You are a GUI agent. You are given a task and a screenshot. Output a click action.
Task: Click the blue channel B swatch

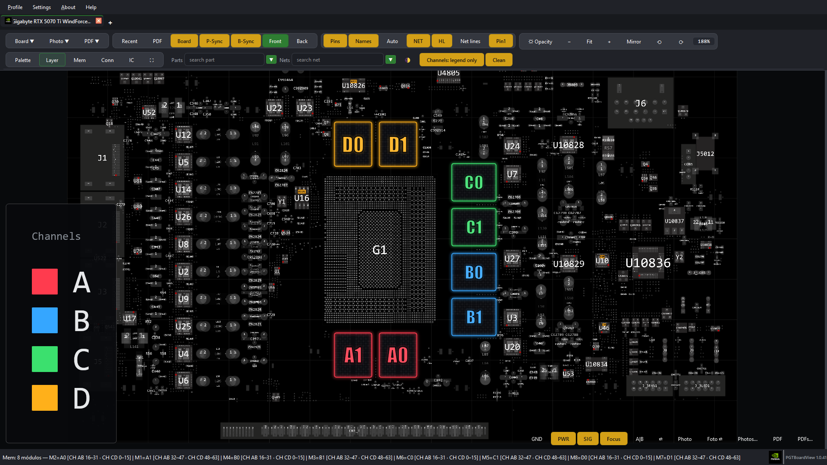[x=45, y=320]
